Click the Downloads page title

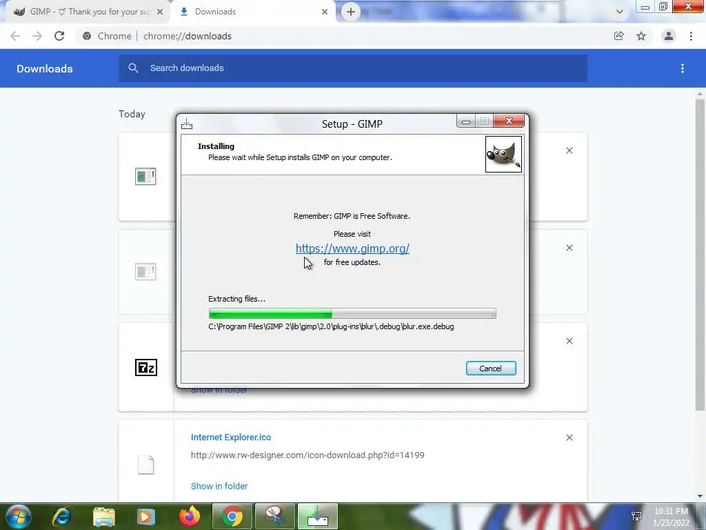click(x=45, y=68)
